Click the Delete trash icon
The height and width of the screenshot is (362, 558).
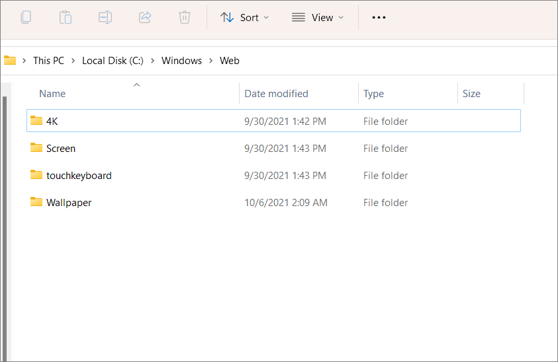pyautogui.click(x=184, y=17)
